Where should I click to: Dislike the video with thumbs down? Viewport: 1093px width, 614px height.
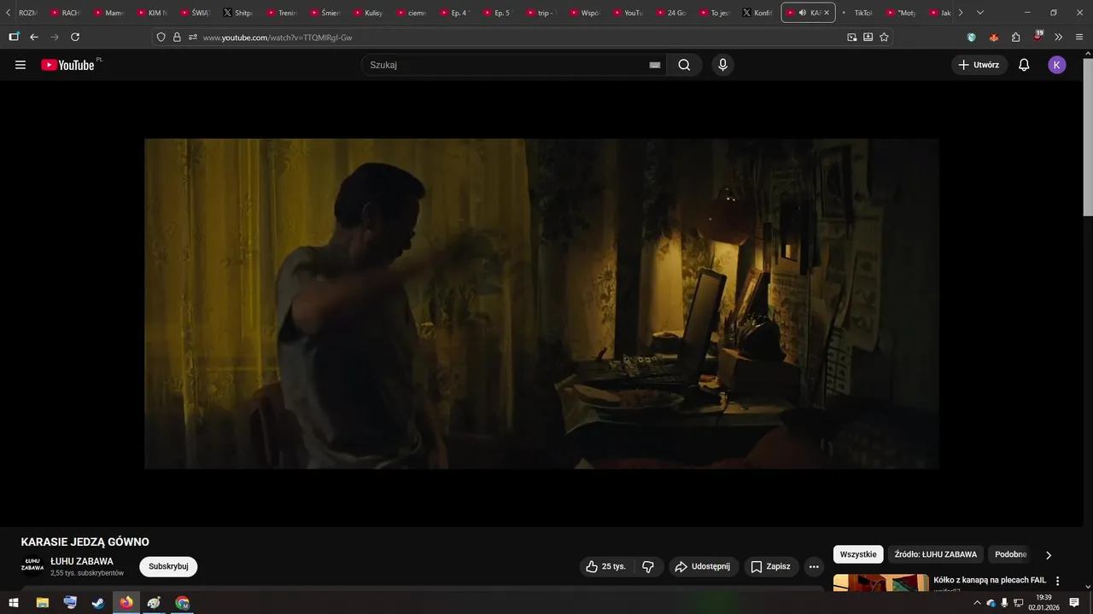pos(648,566)
